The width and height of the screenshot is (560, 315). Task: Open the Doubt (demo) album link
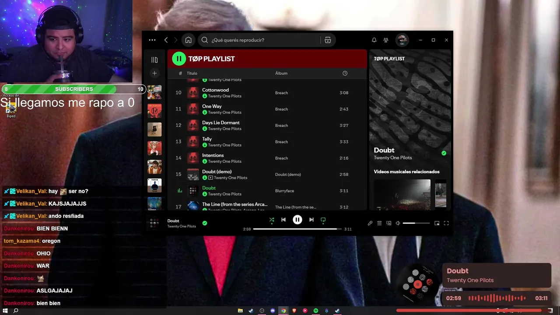pos(288,175)
